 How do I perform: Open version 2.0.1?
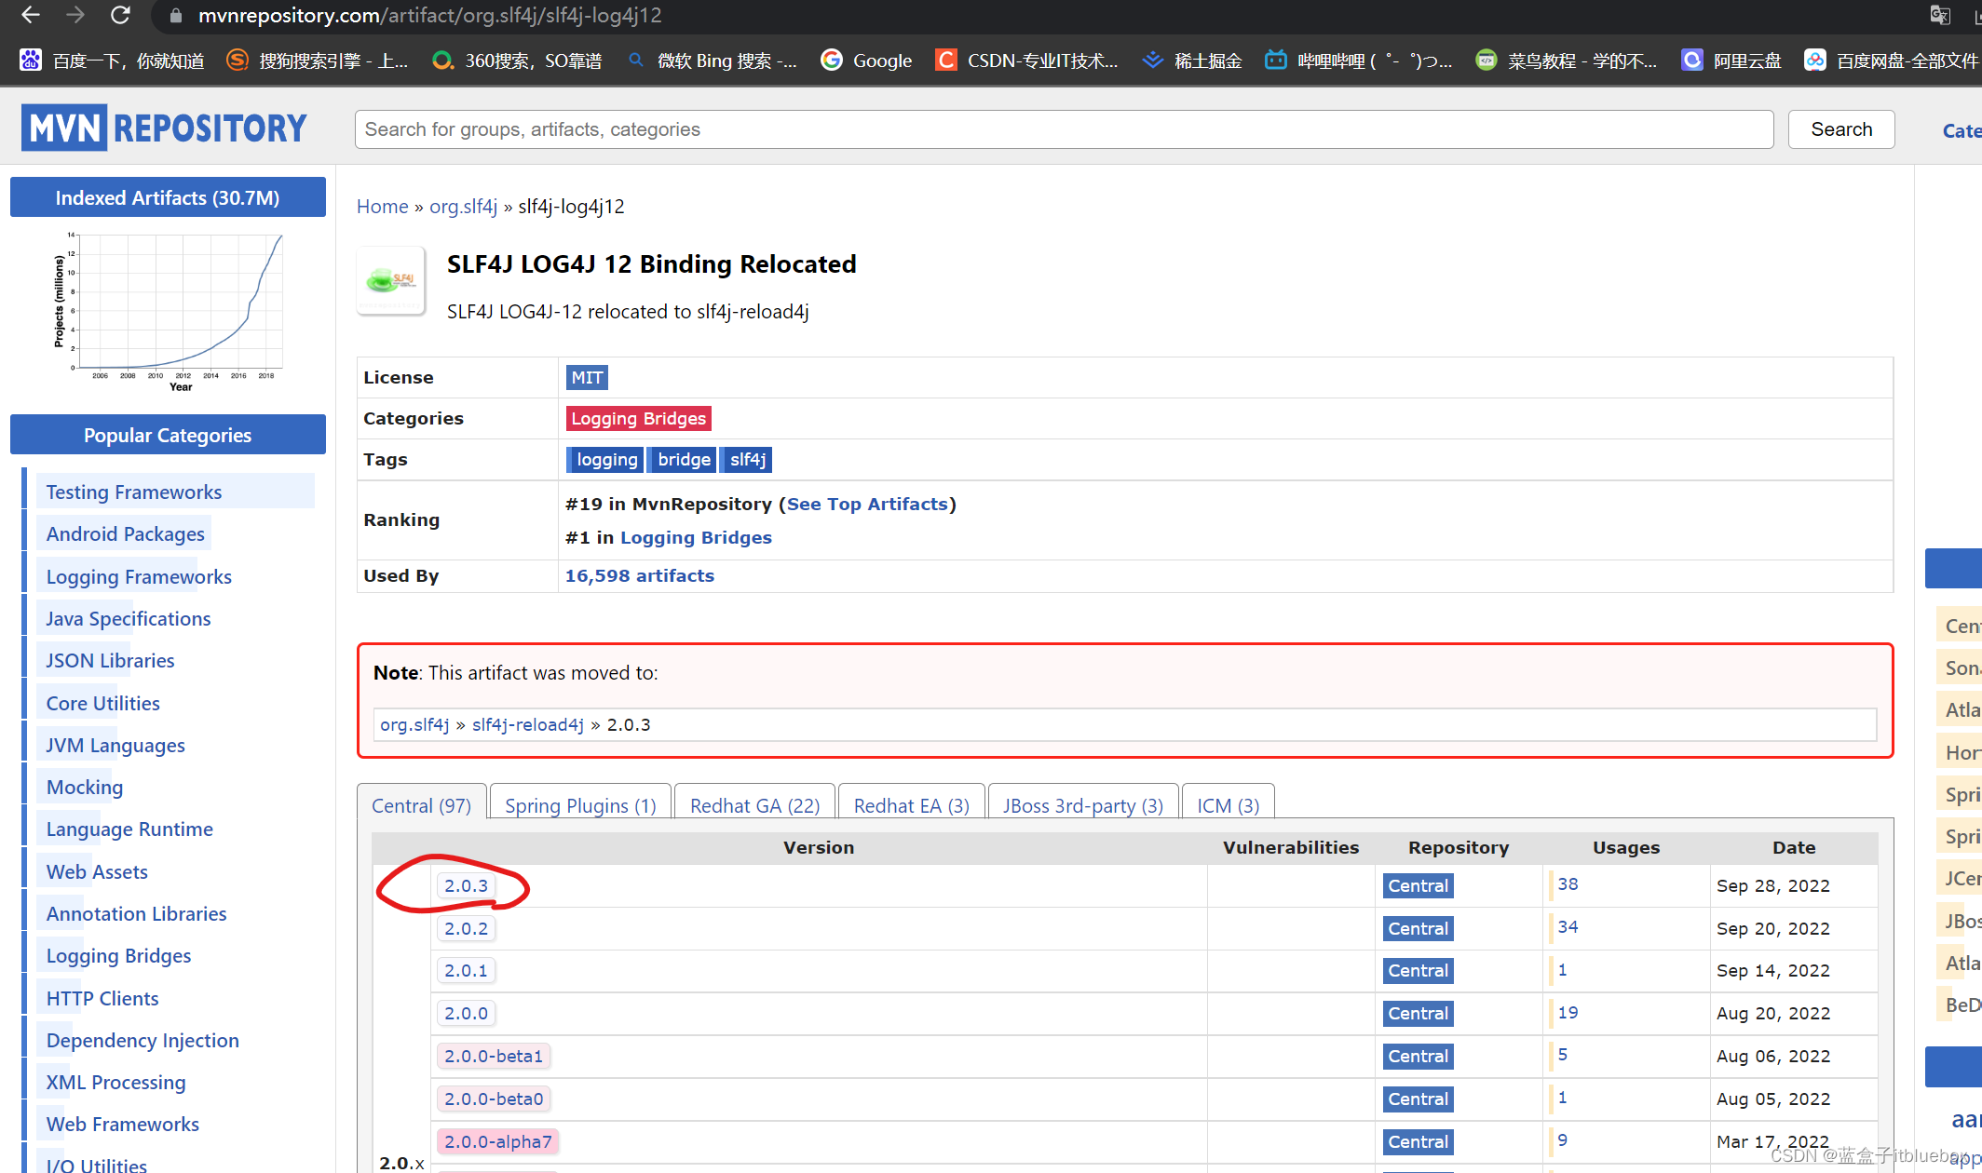click(466, 970)
